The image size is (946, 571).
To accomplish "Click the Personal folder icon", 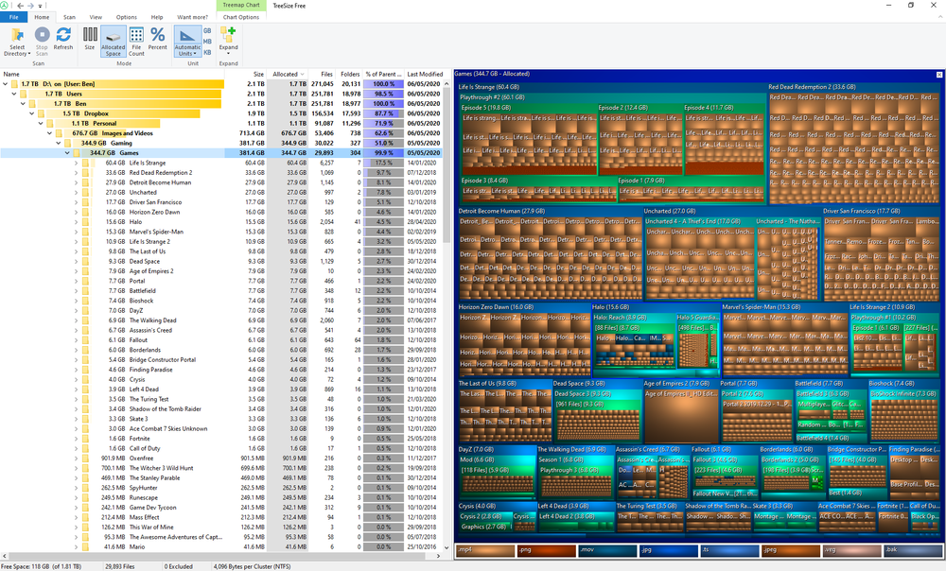I will click(50, 124).
